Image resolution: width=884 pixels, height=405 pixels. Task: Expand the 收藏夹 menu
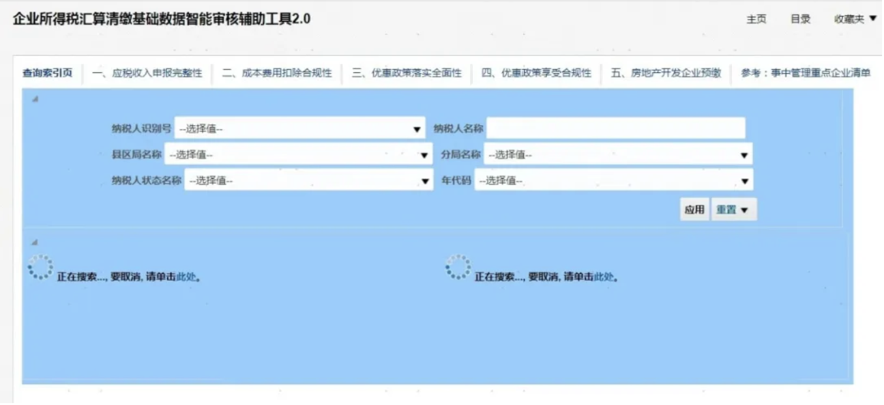point(855,20)
